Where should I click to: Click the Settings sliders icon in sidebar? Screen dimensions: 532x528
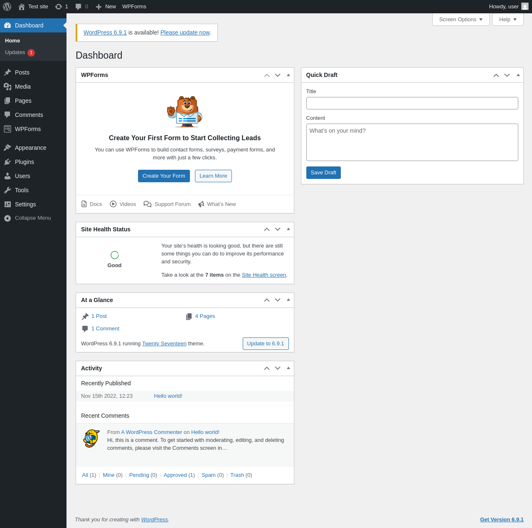pos(7,204)
